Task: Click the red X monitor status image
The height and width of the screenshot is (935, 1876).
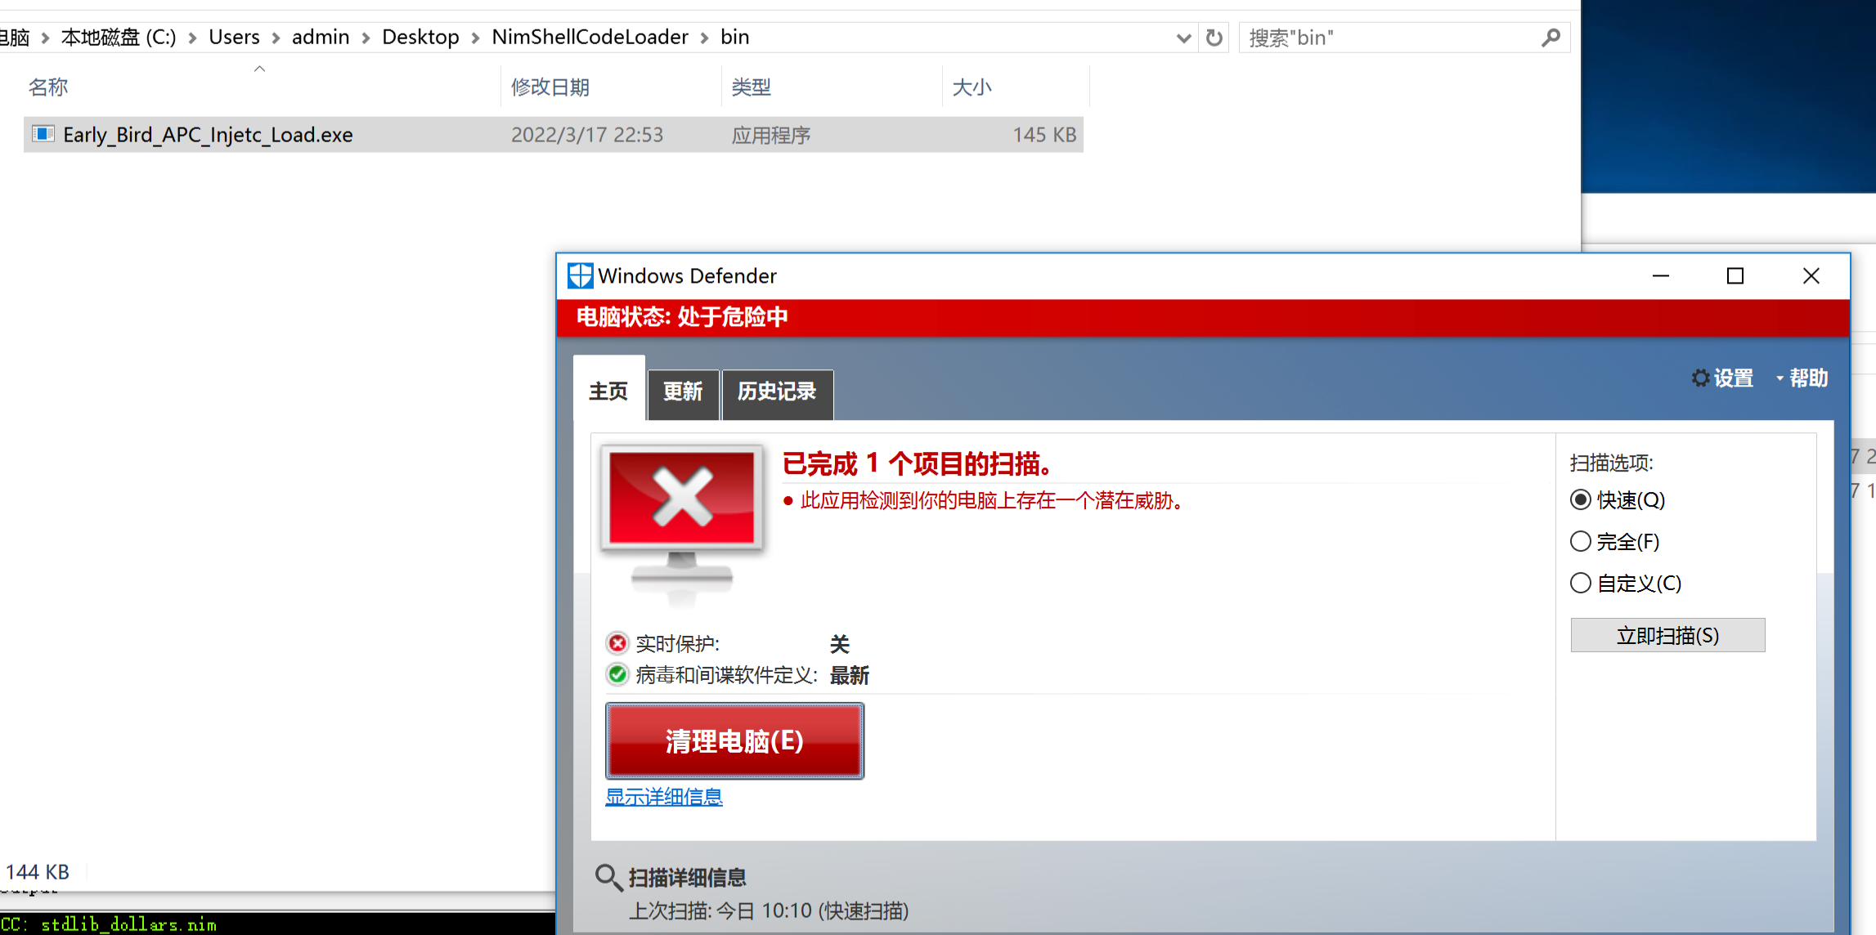Action: (x=682, y=523)
